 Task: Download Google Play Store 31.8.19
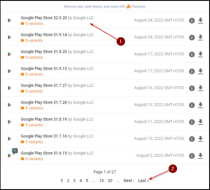(x=200, y=122)
